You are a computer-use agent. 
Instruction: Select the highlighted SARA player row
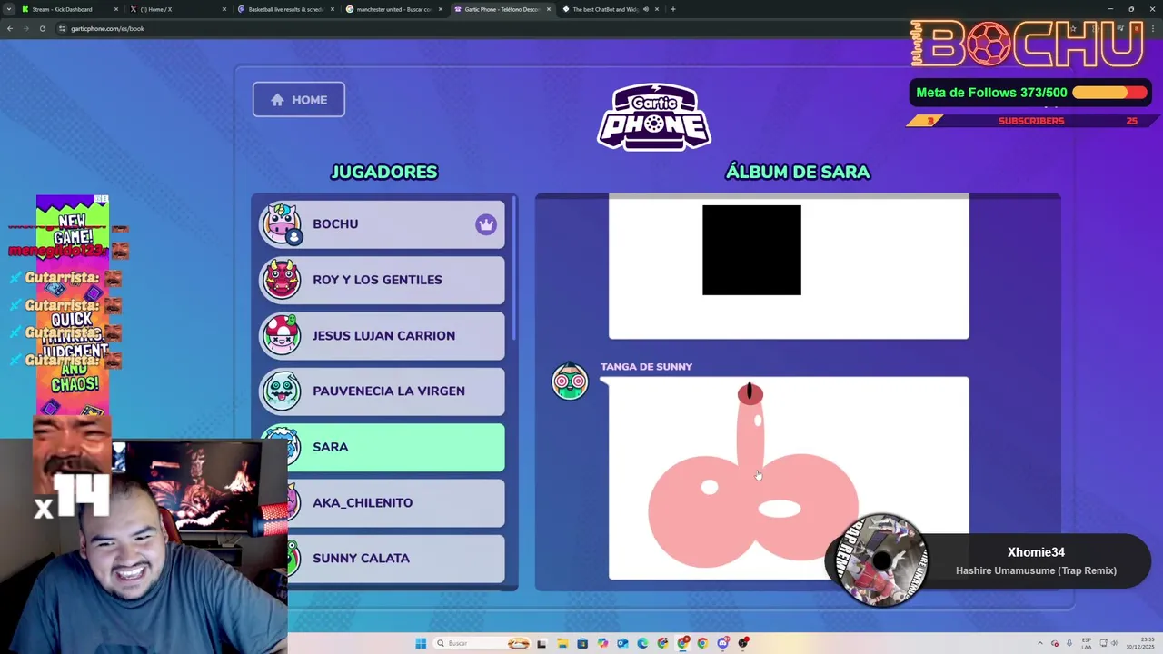(x=383, y=447)
